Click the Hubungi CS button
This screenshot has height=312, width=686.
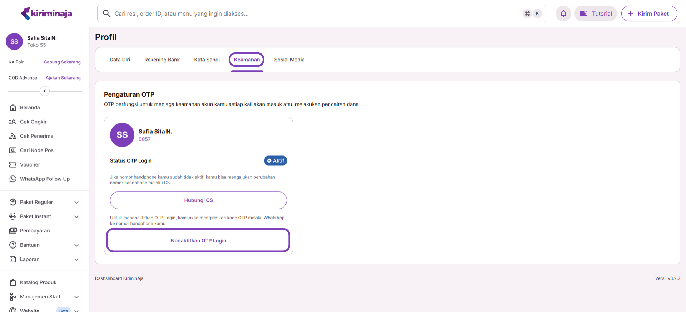click(x=198, y=200)
